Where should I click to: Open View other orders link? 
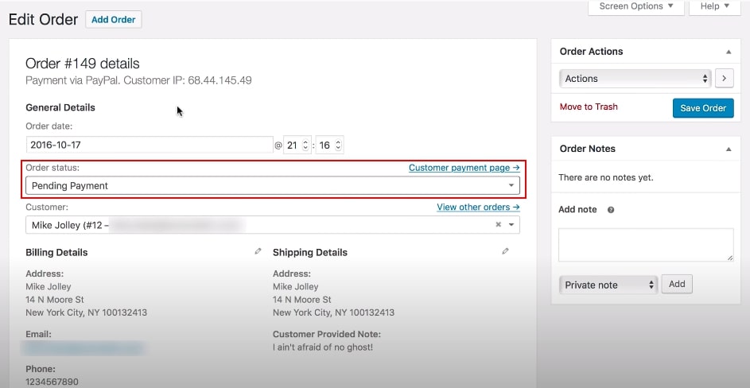pos(478,208)
